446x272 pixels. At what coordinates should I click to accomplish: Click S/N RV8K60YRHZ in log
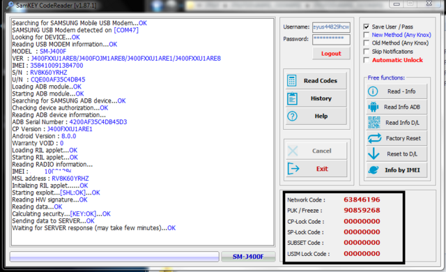[x=49, y=73]
